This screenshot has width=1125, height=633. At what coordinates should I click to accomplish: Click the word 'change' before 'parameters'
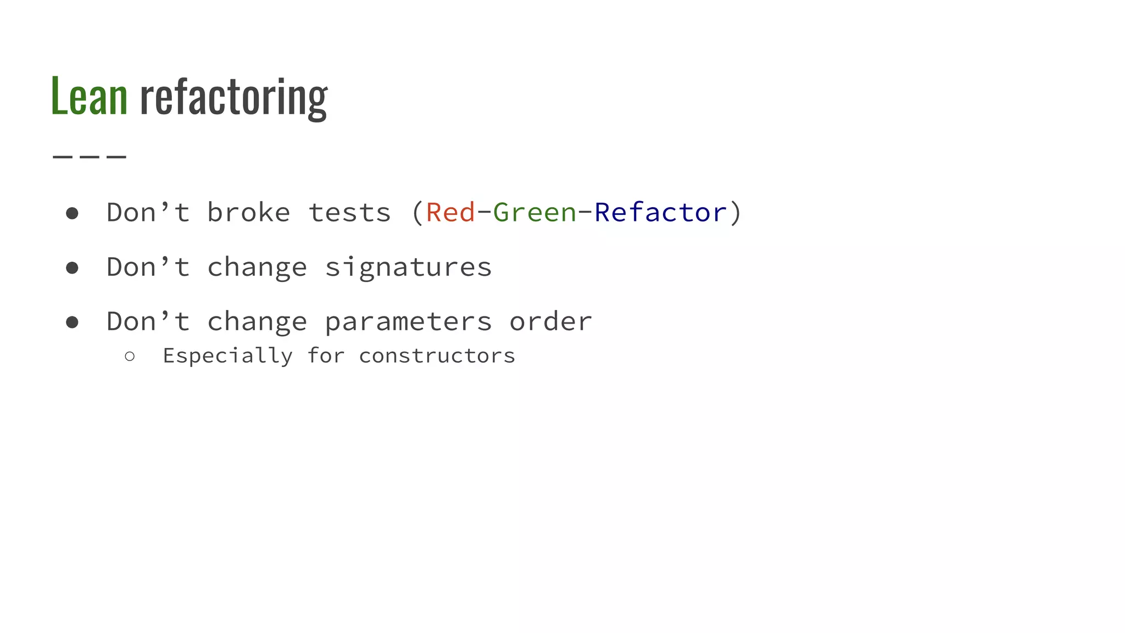coord(257,323)
